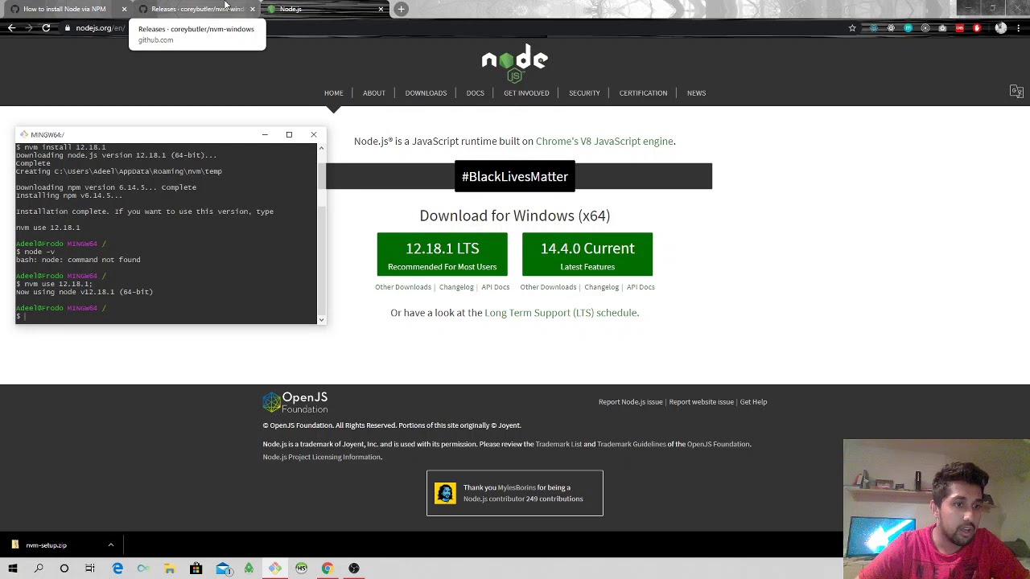The width and height of the screenshot is (1030, 579).
Task: Click the OpenJS Foundation logo
Action: (295, 403)
